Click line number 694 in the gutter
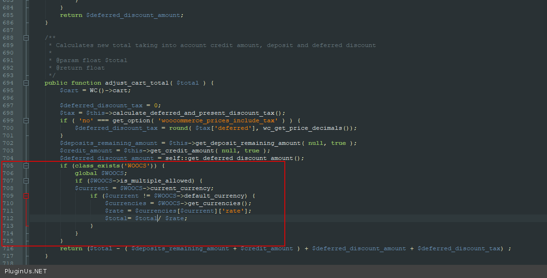Screen dimensions: 547x278 [x=8, y=83]
